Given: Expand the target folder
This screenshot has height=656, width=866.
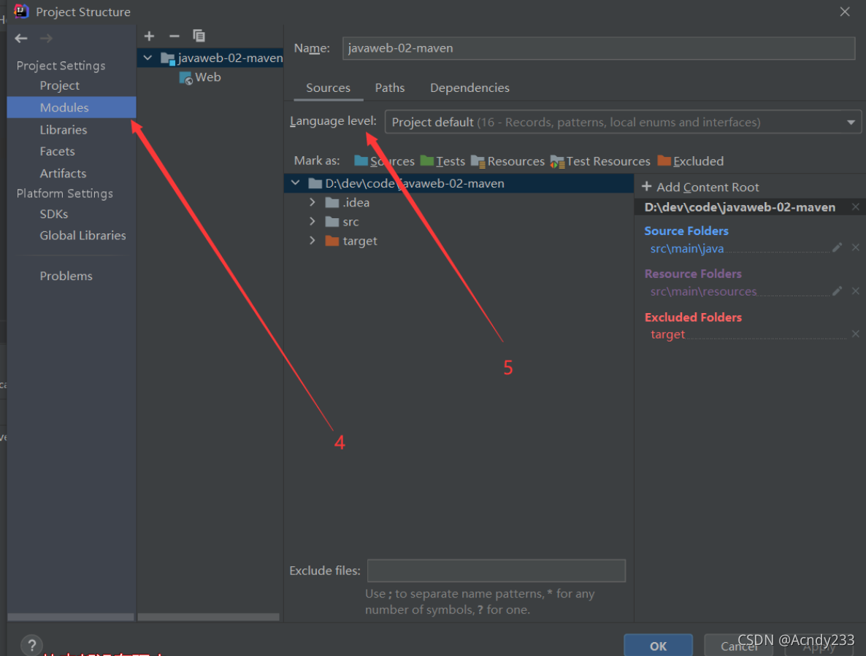Looking at the screenshot, I should (x=313, y=241).
